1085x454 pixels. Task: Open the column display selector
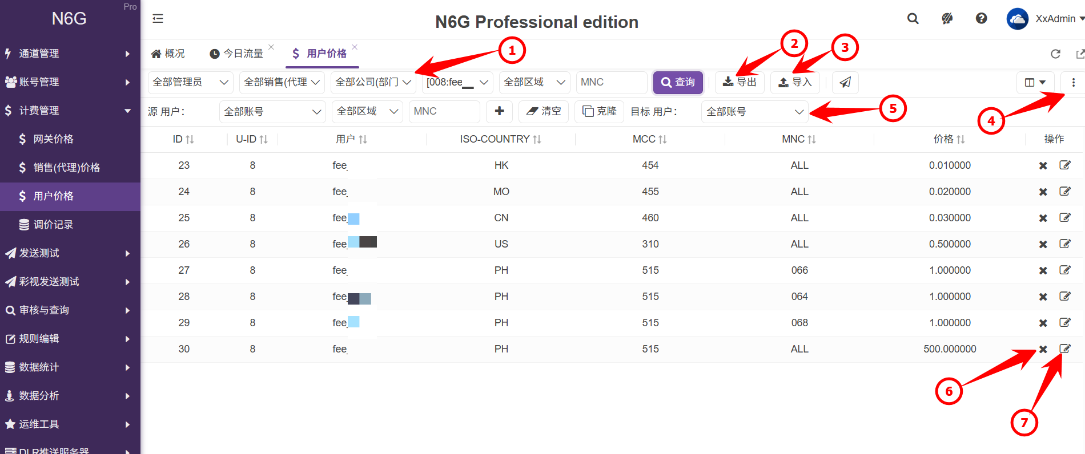(1035, 82)
